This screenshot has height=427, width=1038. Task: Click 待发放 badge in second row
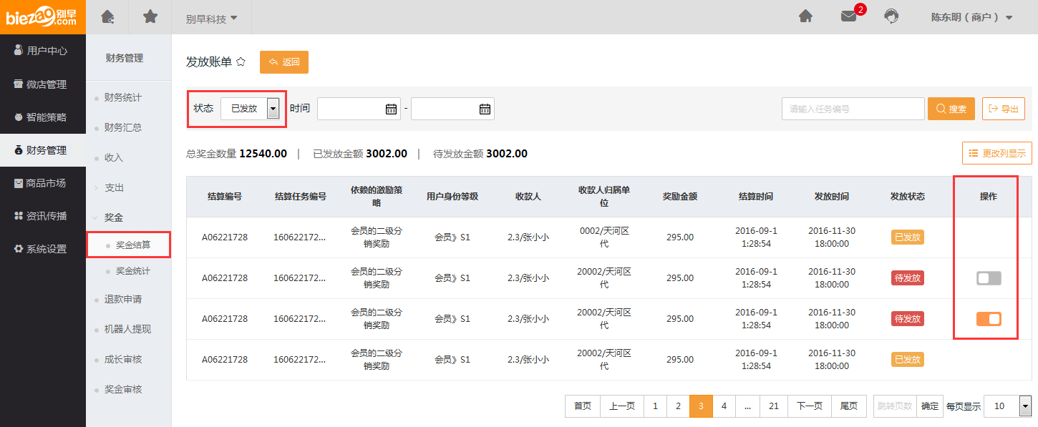(x=907, y=278)
